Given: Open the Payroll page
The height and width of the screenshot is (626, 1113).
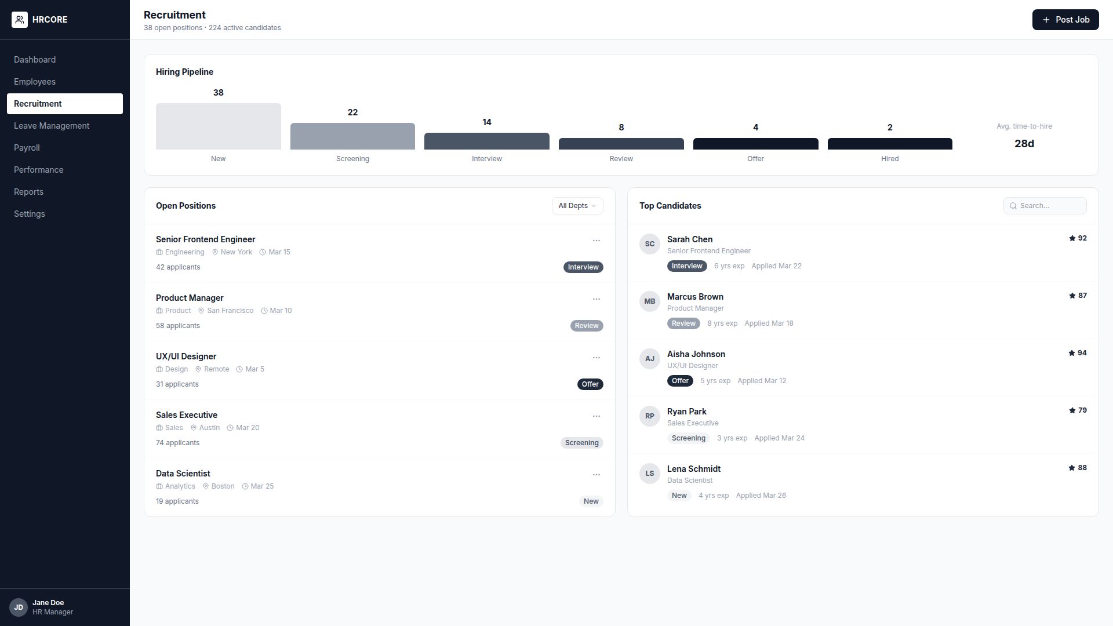Looking at the screenshot, I should coord(65,148).
